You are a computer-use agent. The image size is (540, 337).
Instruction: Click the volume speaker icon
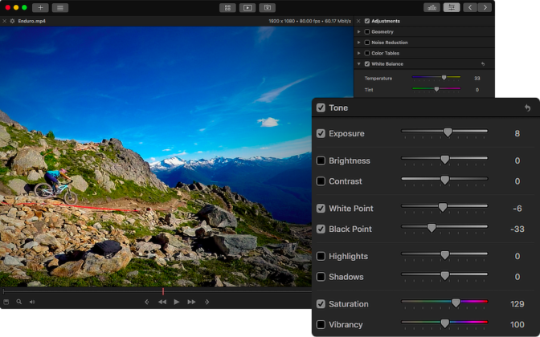coord(32,302)
